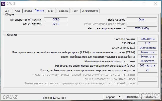Open the Плата tab
This screenshot has width=162, height=101.
pyautogui.click(x=28, y=11)
